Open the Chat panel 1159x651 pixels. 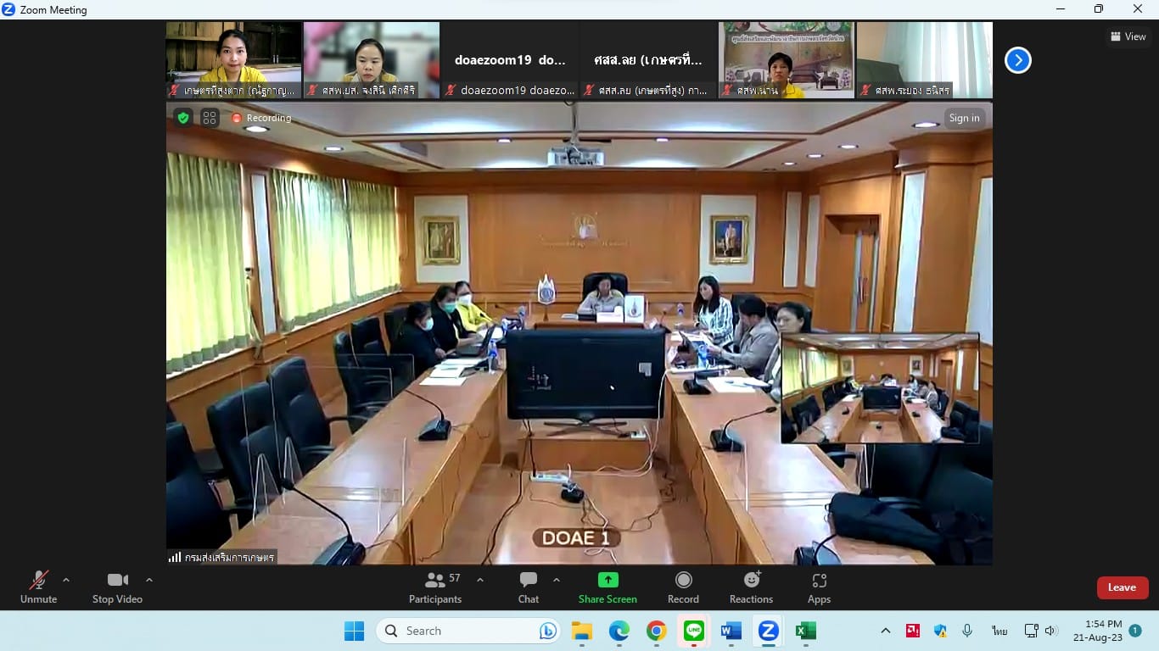[529, 587]
